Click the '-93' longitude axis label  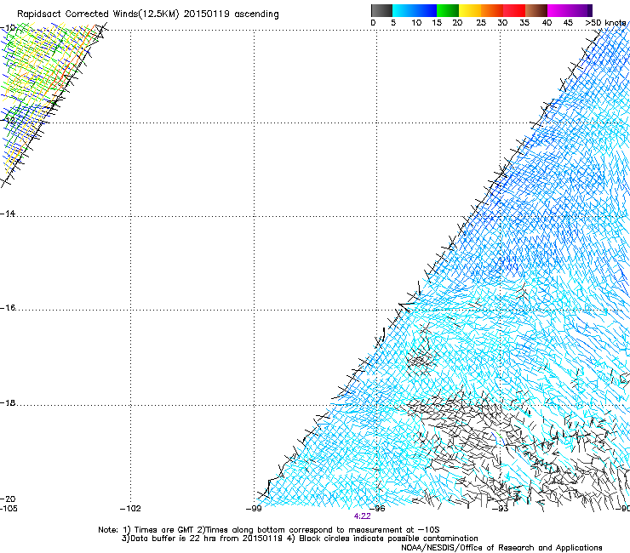501,509
